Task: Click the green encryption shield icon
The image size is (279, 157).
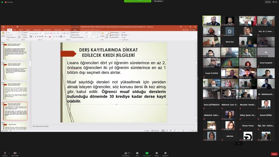Action: click(2, 2)
